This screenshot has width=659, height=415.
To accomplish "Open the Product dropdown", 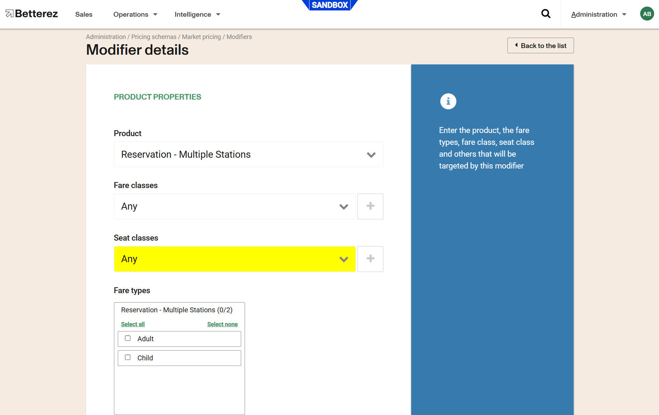I will pos(248,155).
